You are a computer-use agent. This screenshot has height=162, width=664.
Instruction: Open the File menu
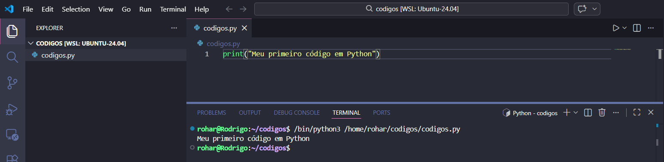pos(27,9)
